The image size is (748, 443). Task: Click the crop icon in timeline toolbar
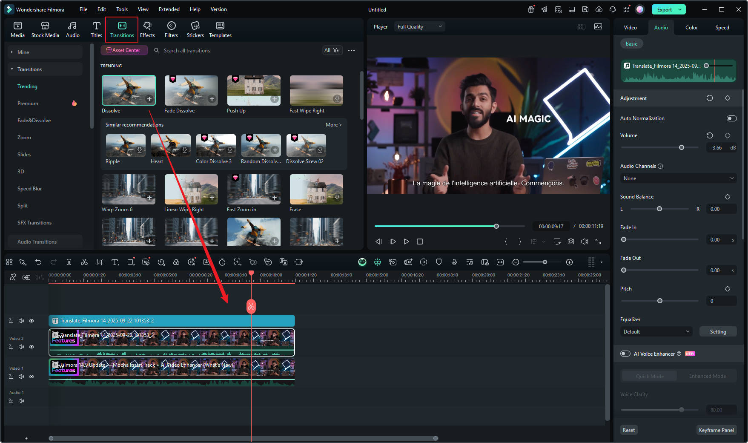tap(100, 262)
